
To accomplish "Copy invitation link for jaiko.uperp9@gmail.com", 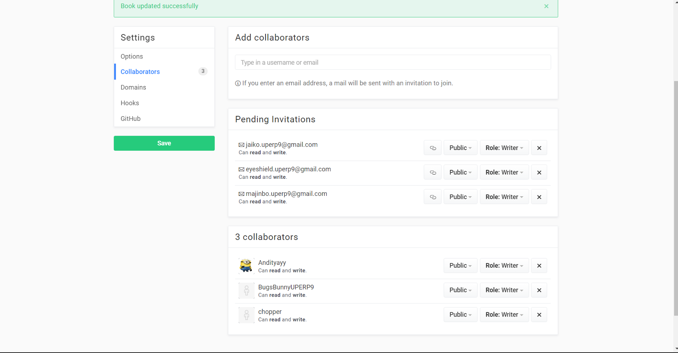I will [433, 148].
